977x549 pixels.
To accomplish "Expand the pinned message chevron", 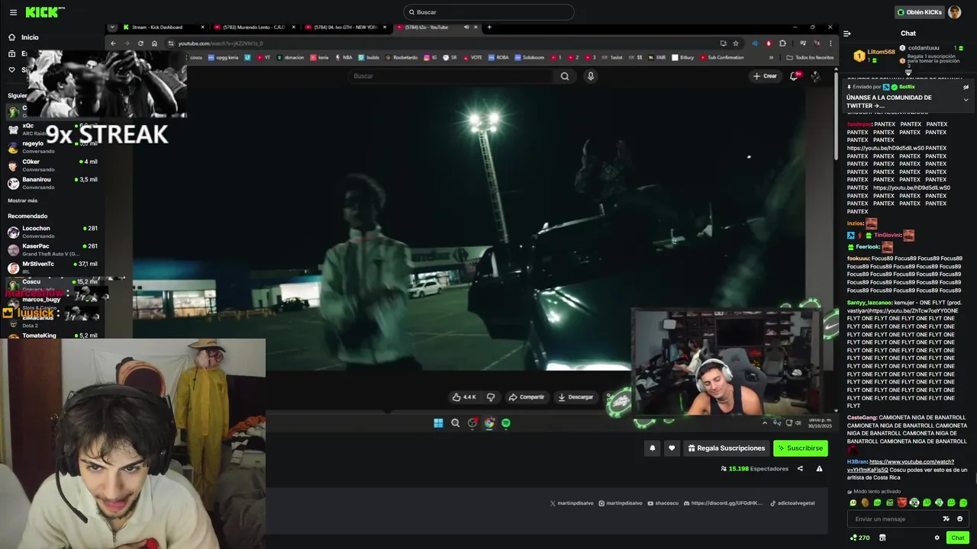I will click(x=966, y=100).
